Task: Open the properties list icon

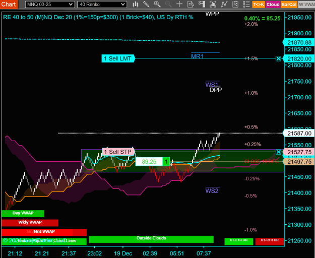Action: point(246,4)
